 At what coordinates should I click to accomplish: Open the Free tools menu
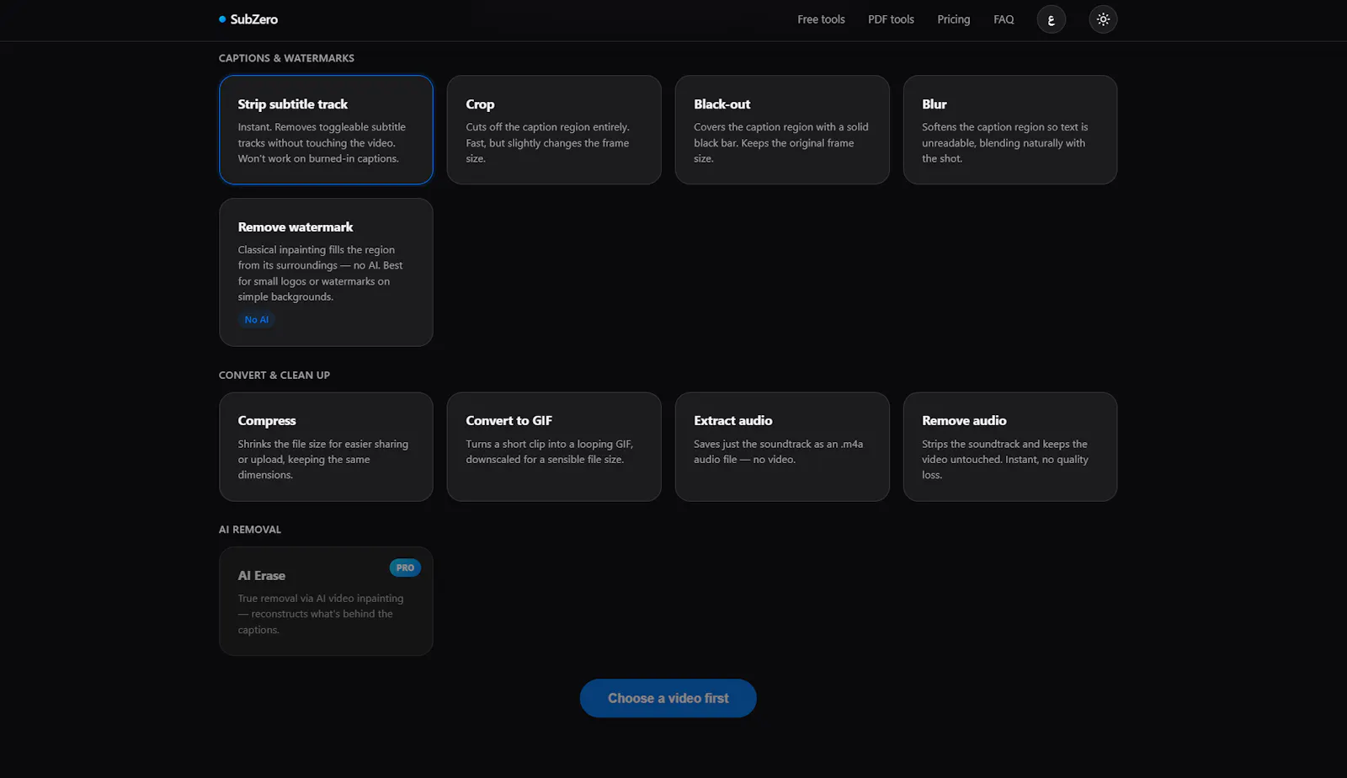coord(821,19)
